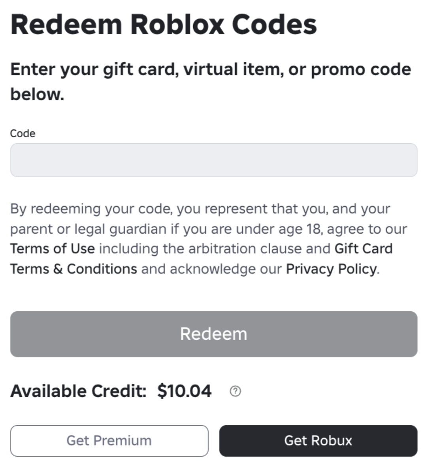Click the 'parent or legal guardian' text
426x464 pixels.
pos(89,229)
